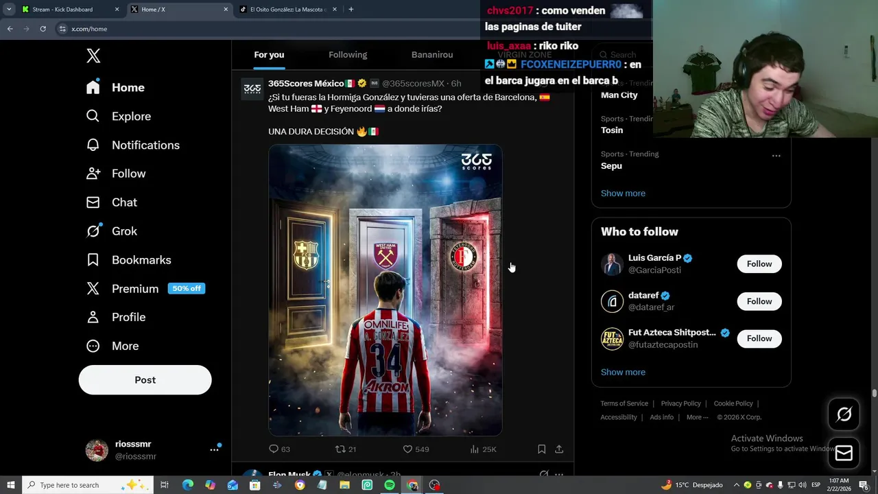
Task: Open Explore search page
Action: click(x=118, y=116)
